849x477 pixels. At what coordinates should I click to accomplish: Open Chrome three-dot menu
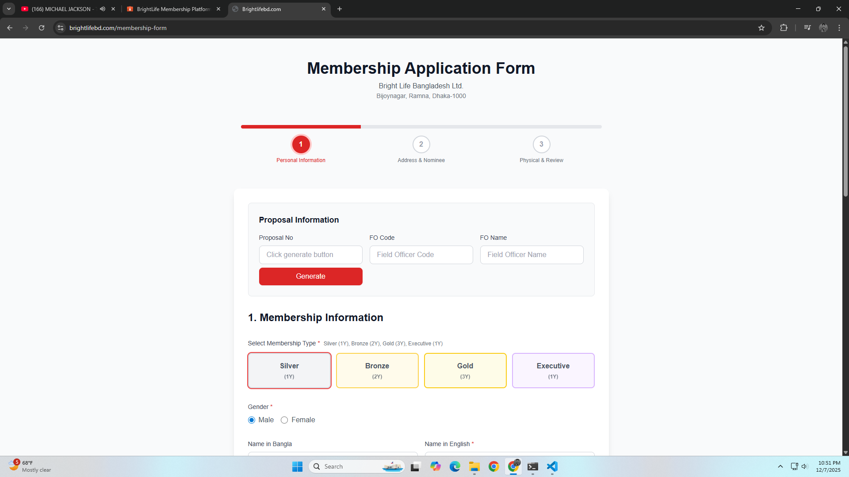point(839,28)
